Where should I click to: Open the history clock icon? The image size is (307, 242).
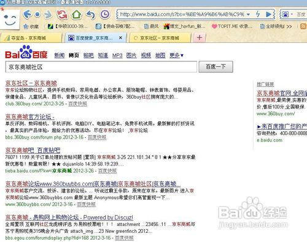tap(105, 14)
